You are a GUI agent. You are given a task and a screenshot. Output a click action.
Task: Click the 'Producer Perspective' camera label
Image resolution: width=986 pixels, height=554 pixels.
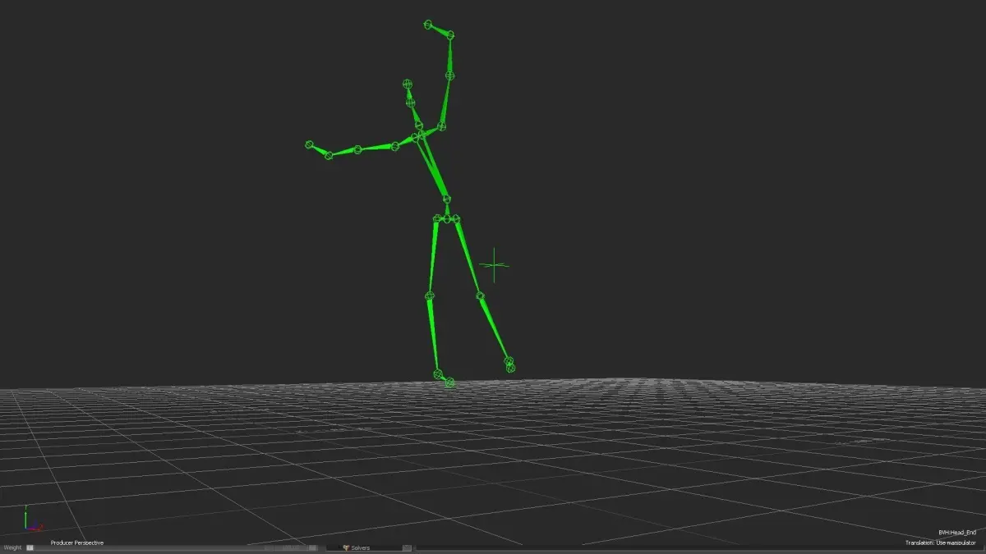click(x=77, y=543)
